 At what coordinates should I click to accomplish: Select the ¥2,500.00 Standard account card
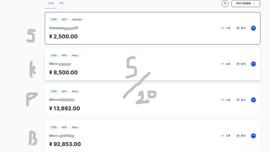(153, 28)
